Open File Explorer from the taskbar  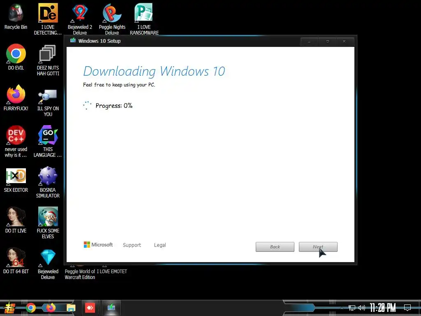(71, 308)
